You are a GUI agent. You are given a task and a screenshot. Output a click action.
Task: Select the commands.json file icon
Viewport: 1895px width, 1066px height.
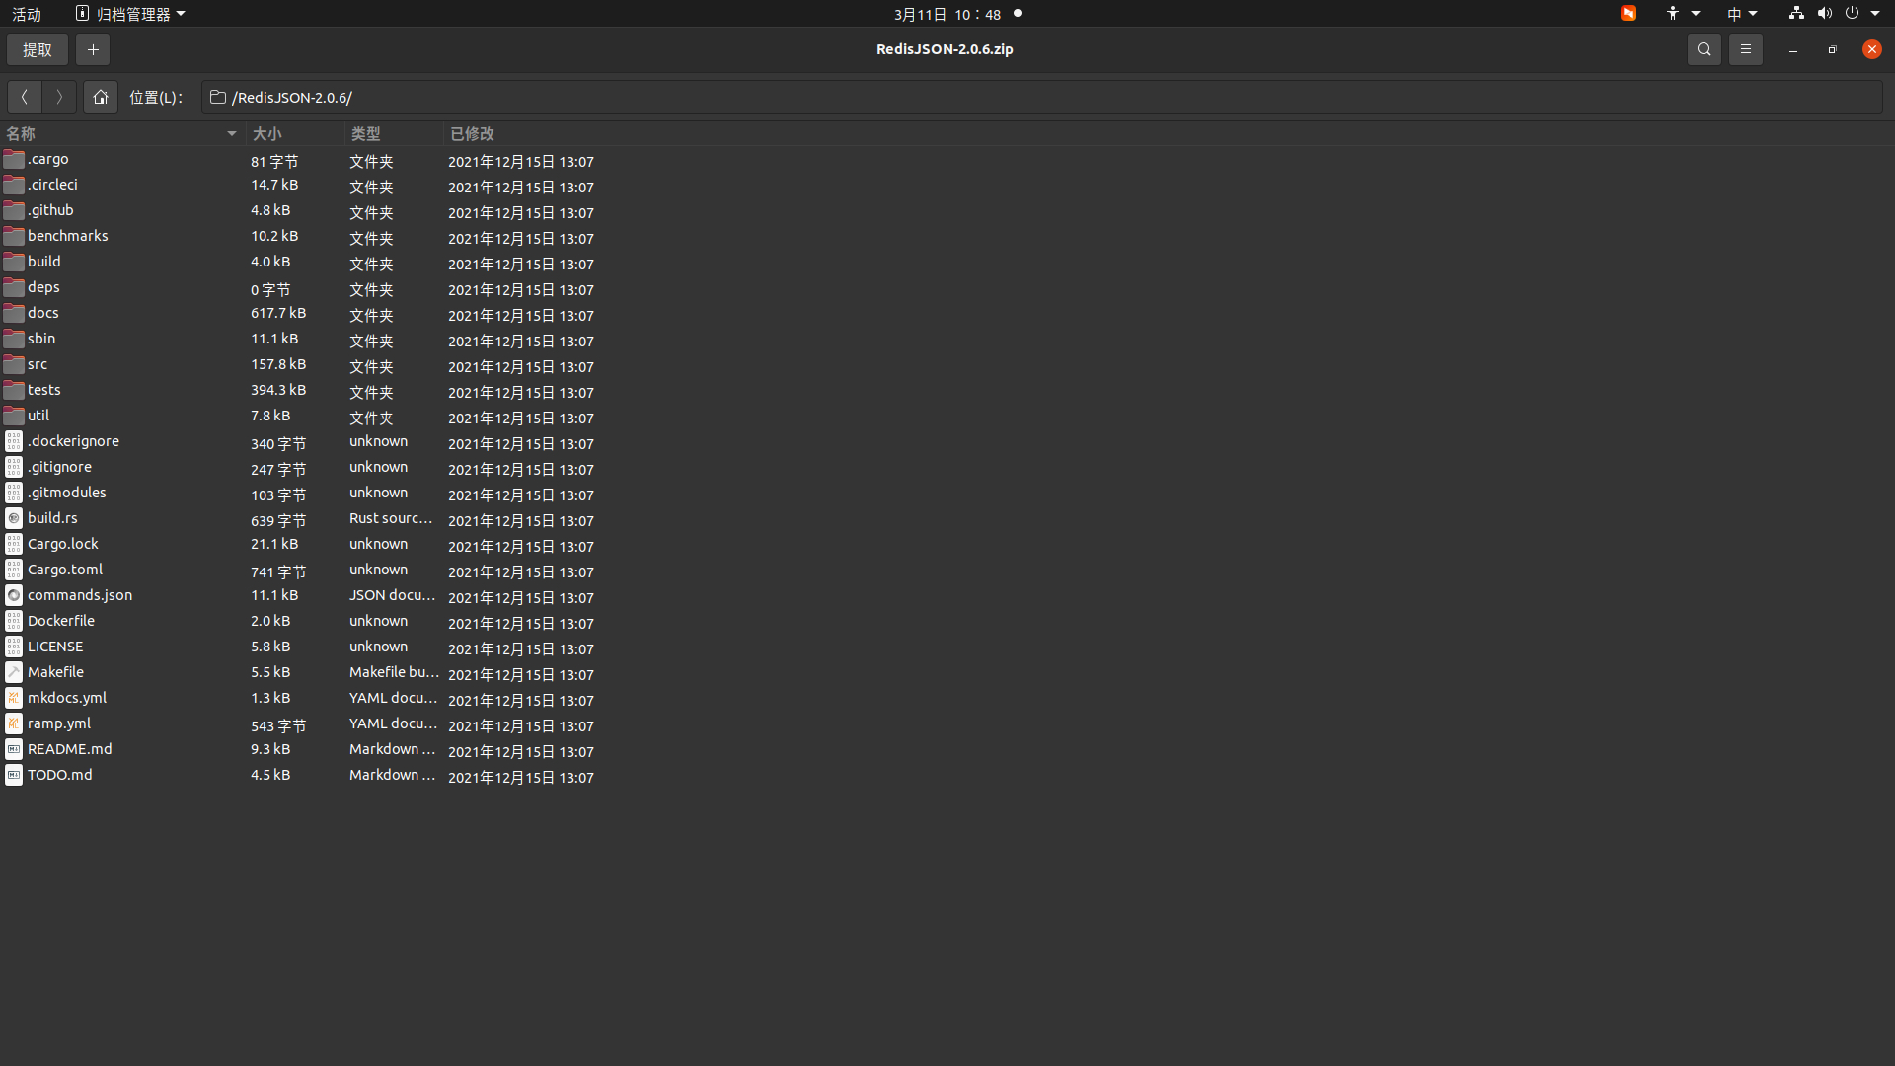[14, 595]
